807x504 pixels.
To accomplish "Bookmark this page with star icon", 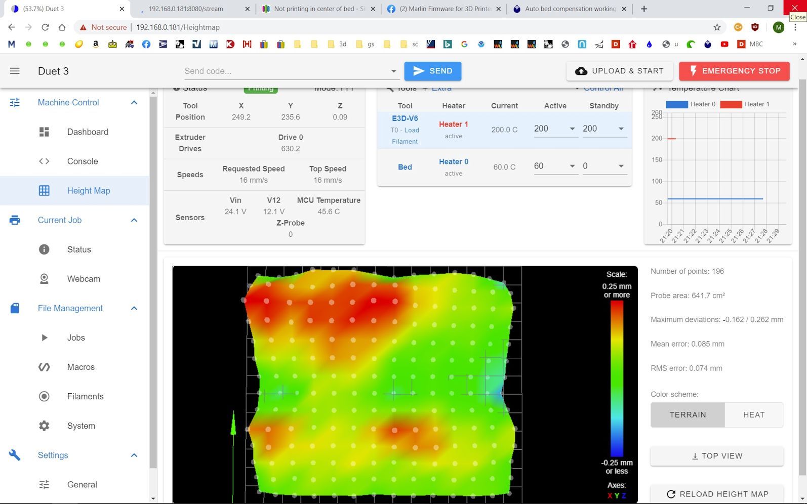I will pos(717,27).
